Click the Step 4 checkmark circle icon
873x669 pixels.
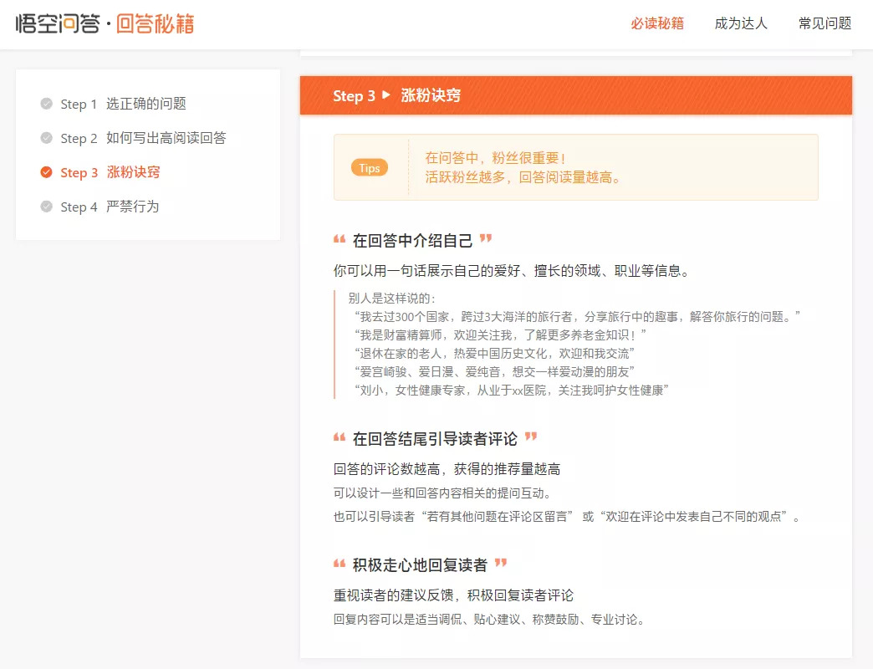[x=47, y=207]
